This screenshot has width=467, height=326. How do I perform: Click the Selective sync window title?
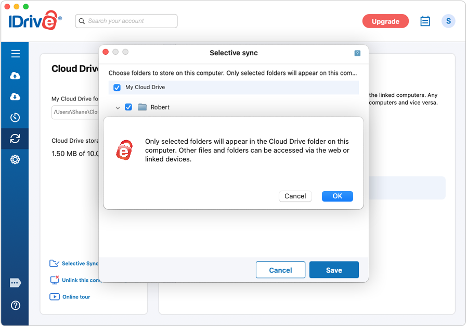tap(234, 53)
